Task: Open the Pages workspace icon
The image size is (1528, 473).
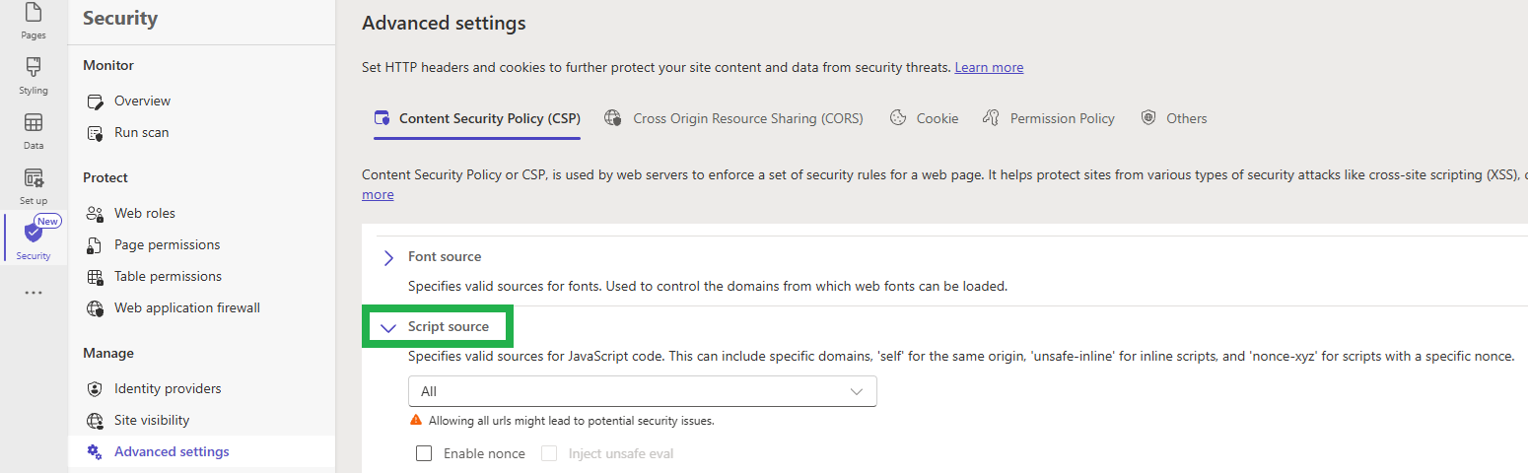Action: click(x=34, y=15)
